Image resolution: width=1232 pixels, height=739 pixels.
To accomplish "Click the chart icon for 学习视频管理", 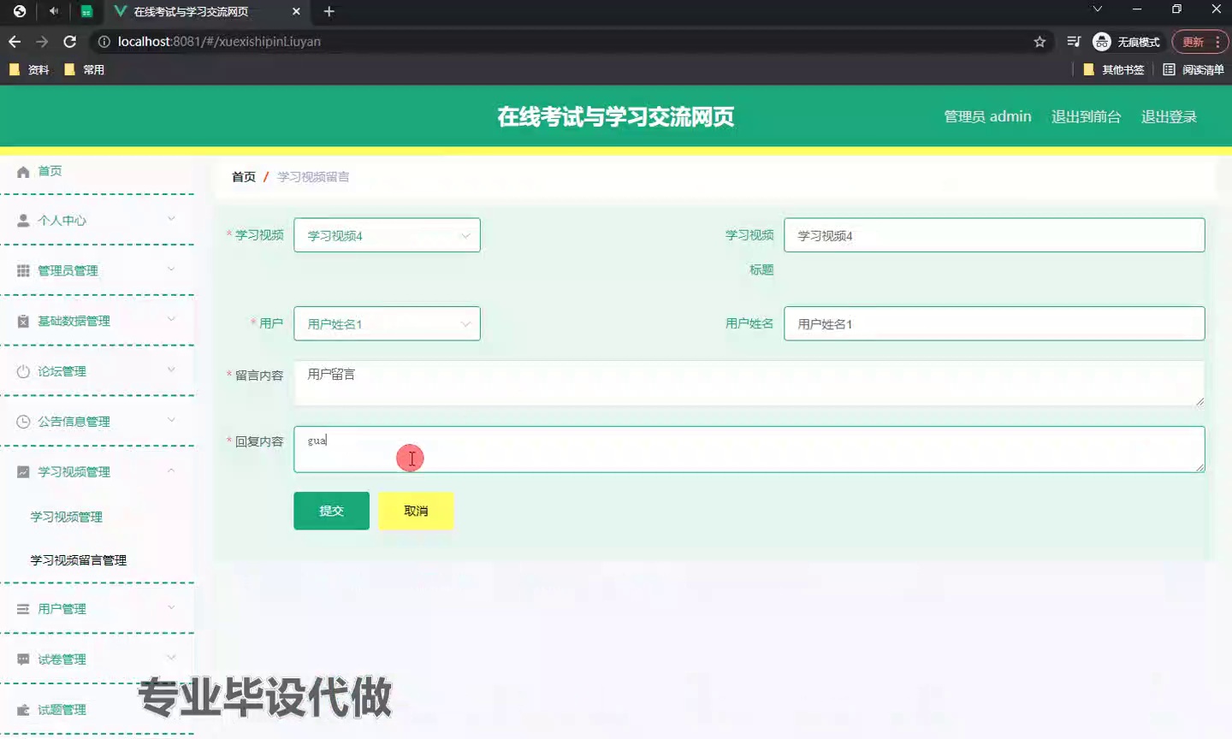I will point(23,472).
